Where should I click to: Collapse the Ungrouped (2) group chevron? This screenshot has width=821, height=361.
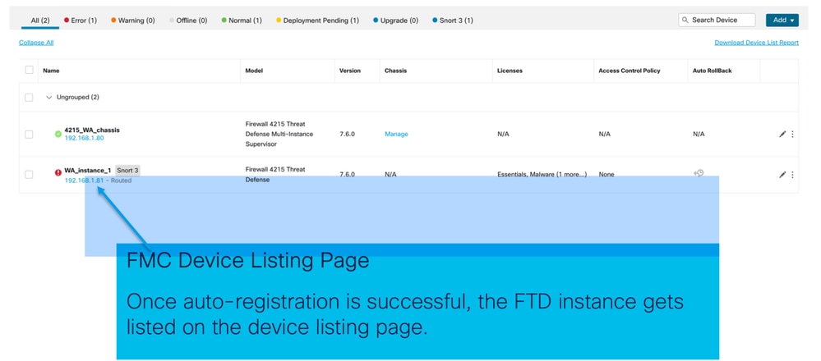pos(49,97)
